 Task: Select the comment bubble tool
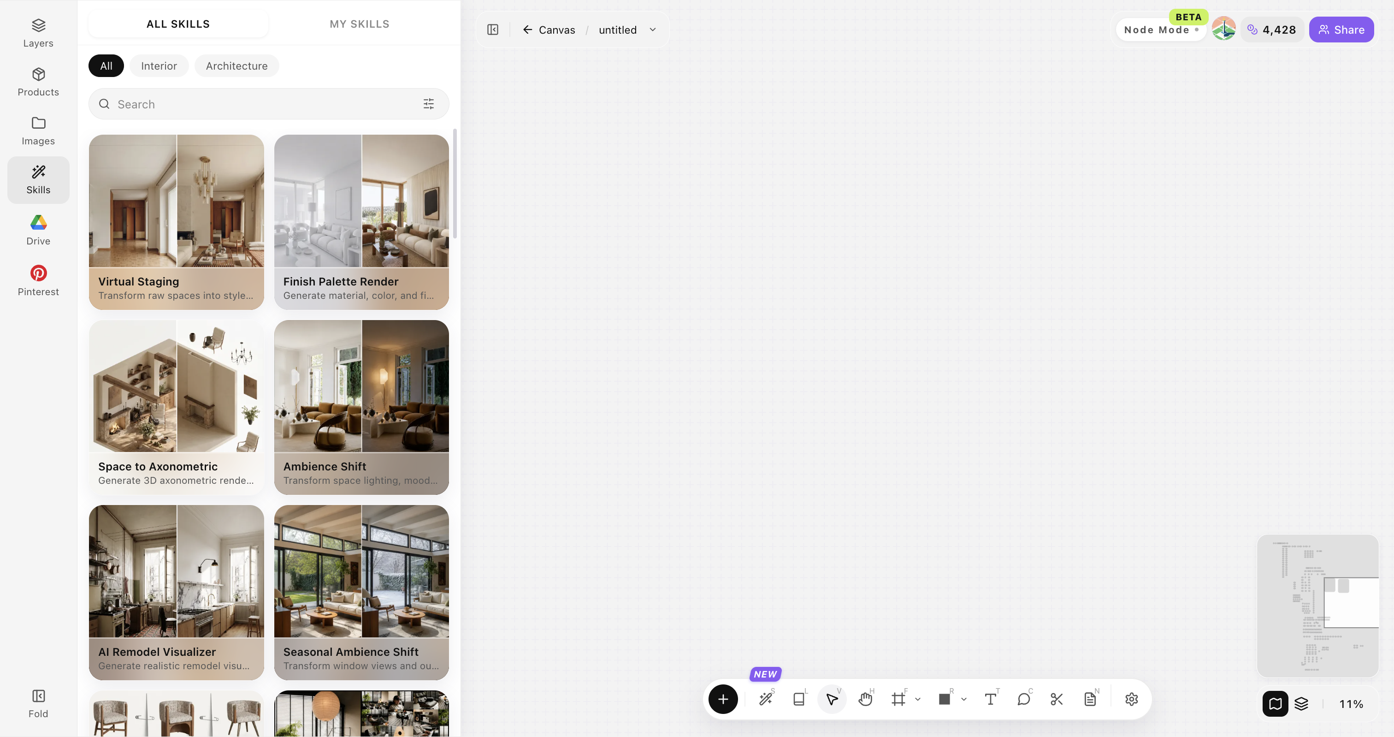[x=1024, y=699]
